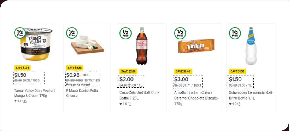The width and height of the screenshot is (289, 131).
Task: Click the SAVE $3.00 tag on Tim Tam
Action: pyautogui.click(x=183, y=71)
